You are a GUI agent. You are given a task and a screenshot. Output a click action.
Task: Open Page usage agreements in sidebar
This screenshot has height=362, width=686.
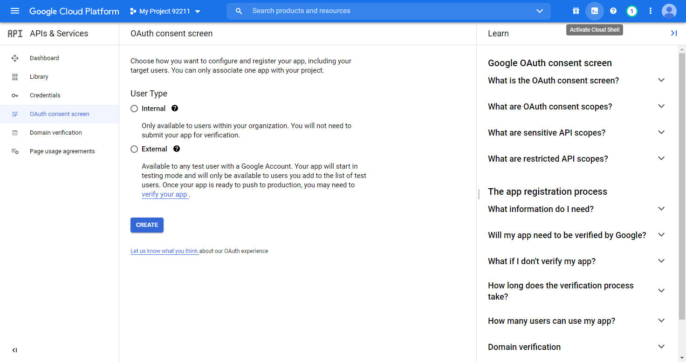[60, 151]
